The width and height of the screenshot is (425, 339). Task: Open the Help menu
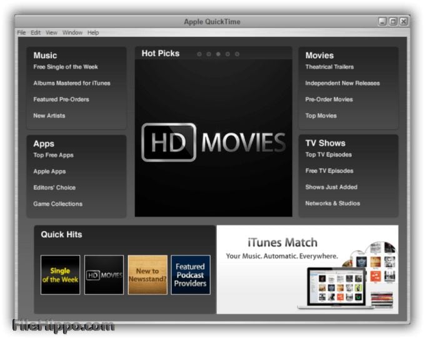click(x=93, y=32)
